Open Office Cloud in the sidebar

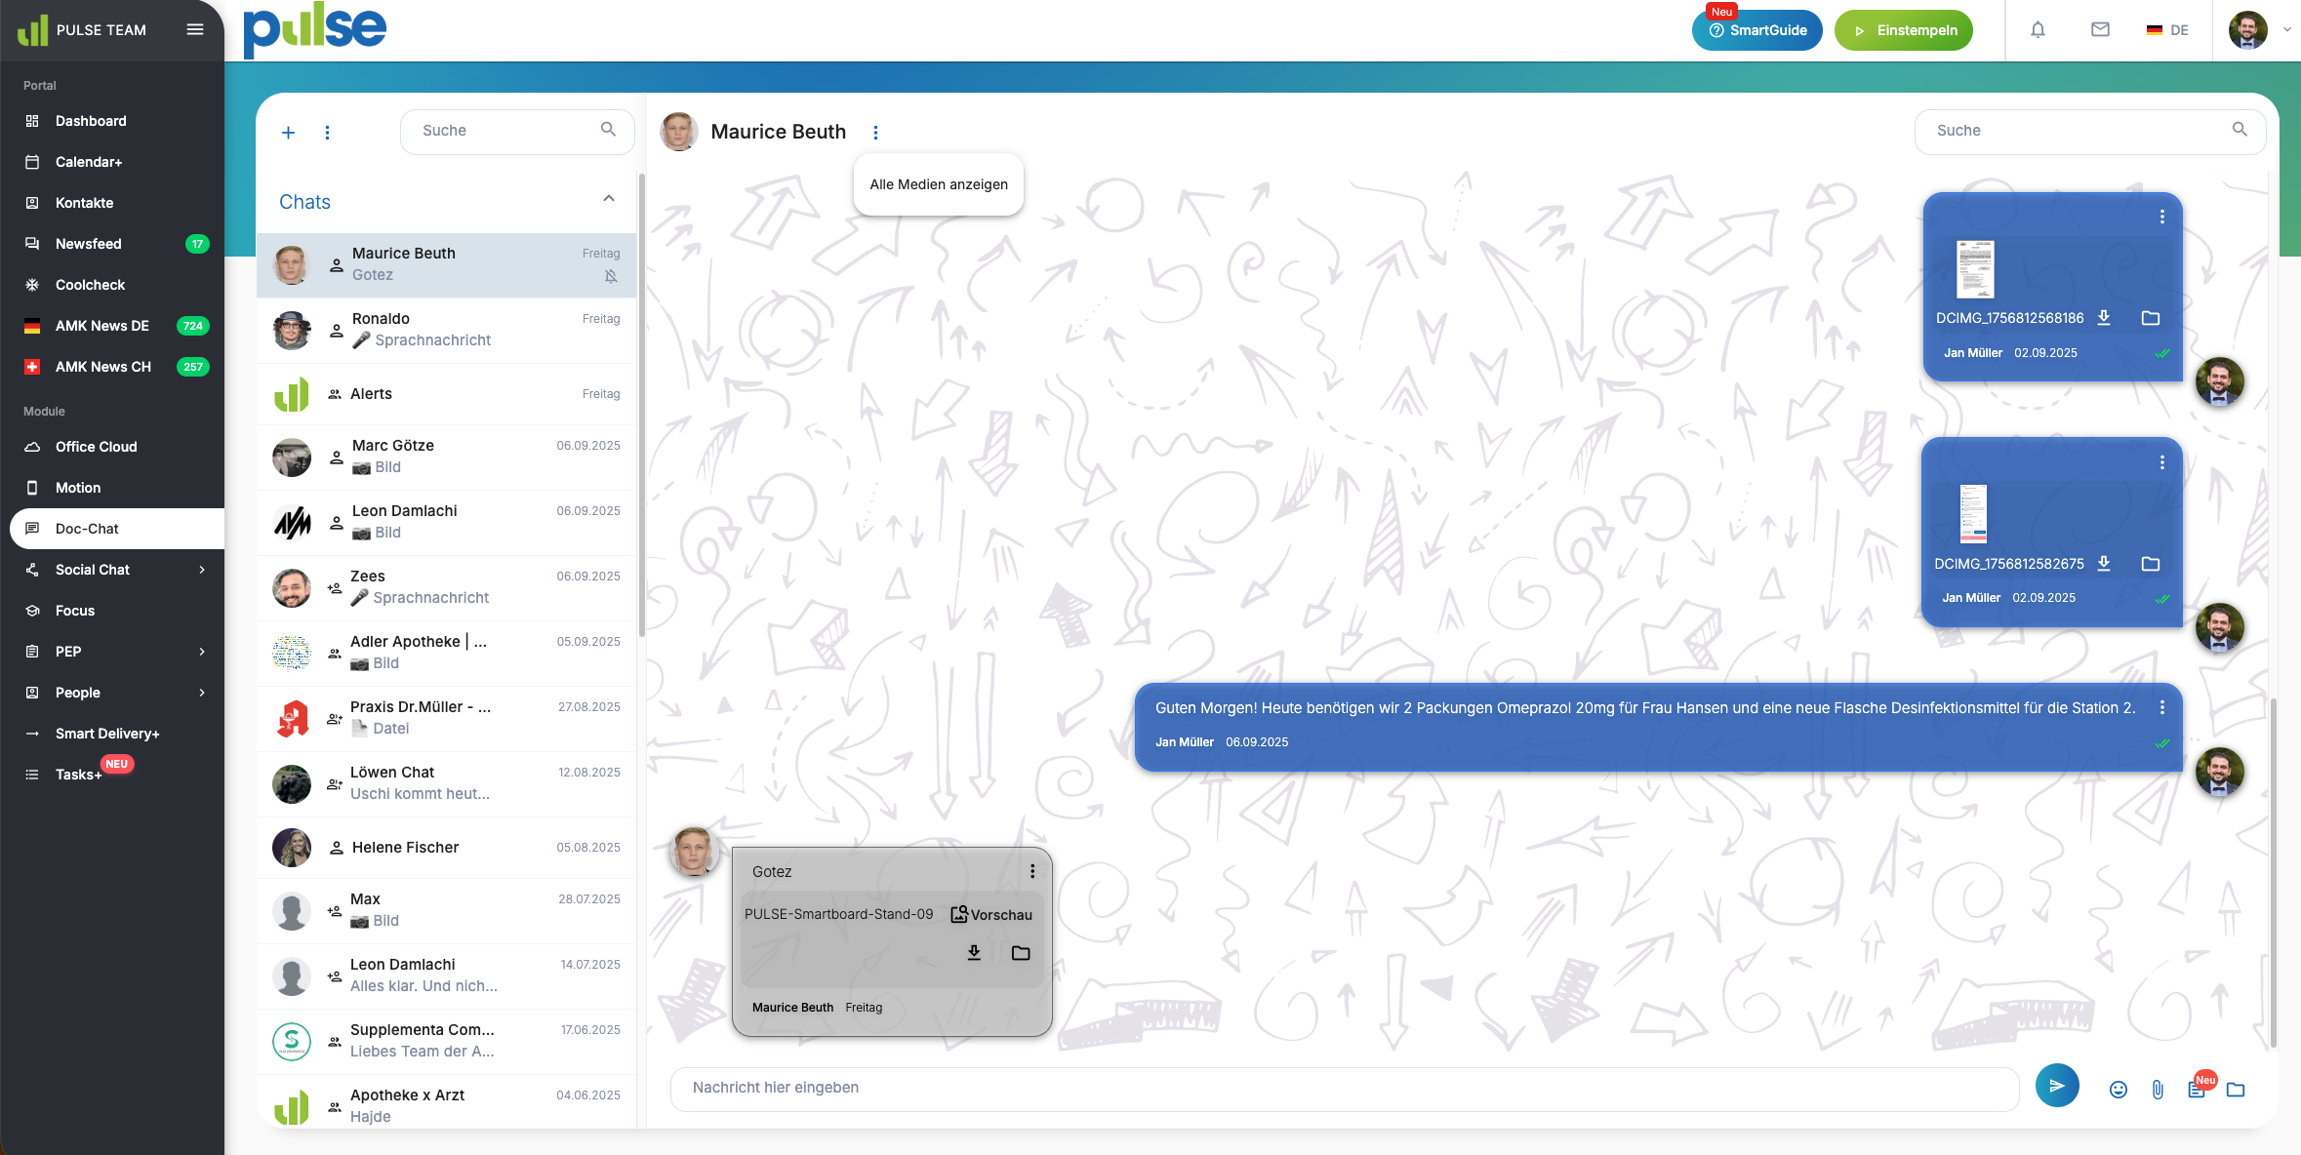[x=96, y=447]
